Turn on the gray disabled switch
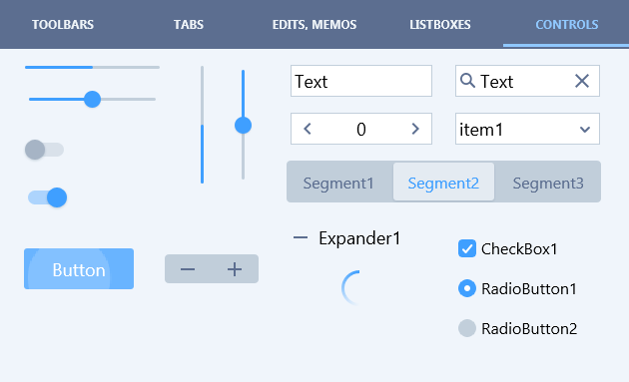This screenshot has width=629, height=382. [44, 150]
